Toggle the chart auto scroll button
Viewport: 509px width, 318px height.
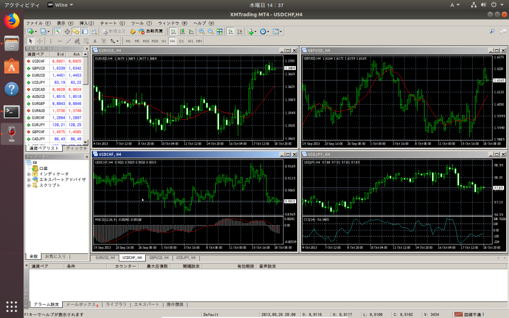tap(231, 31)
